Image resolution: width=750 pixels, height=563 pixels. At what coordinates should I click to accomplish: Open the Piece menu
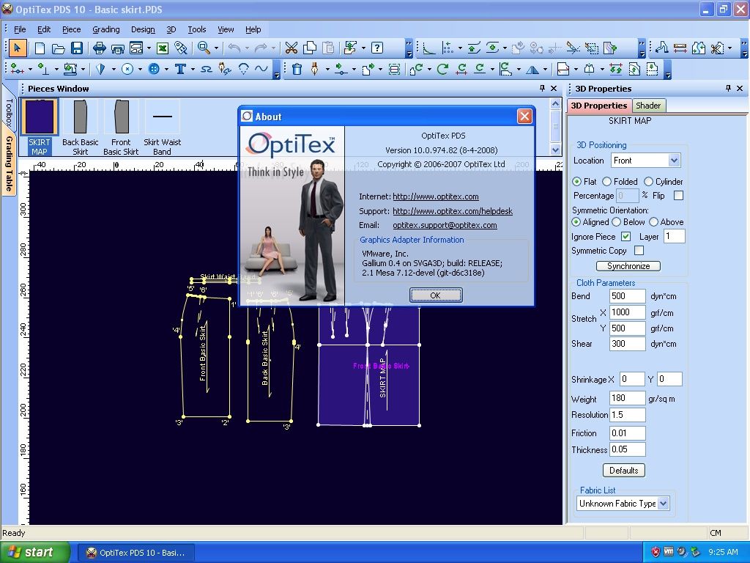71,29
